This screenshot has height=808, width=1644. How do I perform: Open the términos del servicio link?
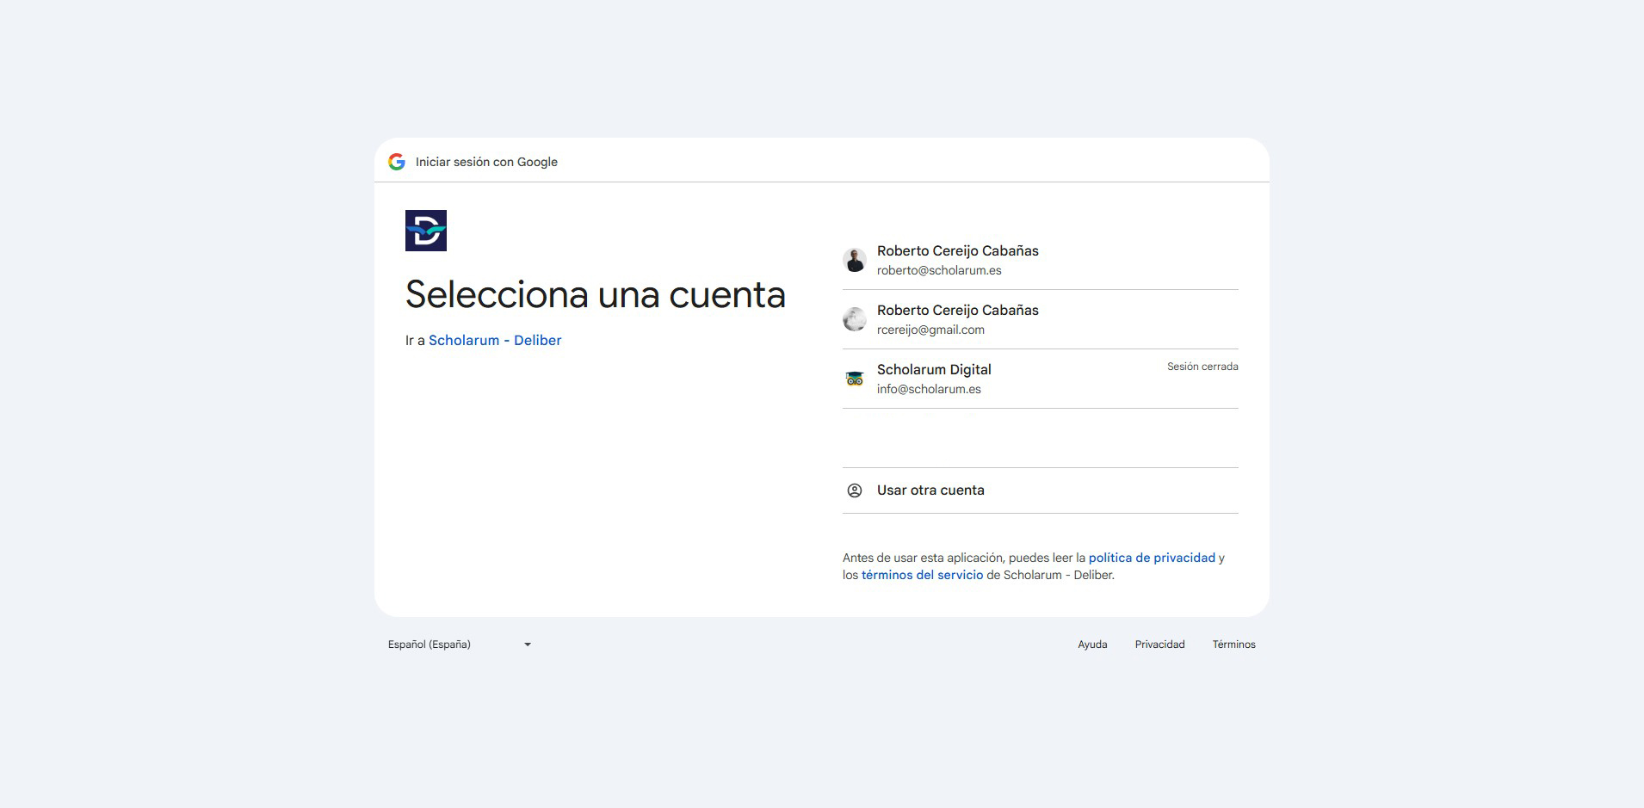point(922,575)
